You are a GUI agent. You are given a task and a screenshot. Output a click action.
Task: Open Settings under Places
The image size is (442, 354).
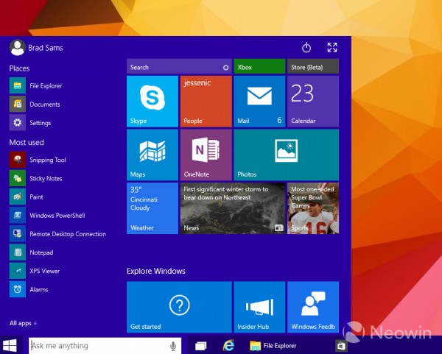(x=40, y=123)
